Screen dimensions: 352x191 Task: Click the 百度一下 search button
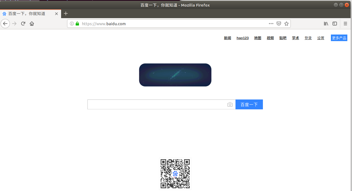pos(249,104)
